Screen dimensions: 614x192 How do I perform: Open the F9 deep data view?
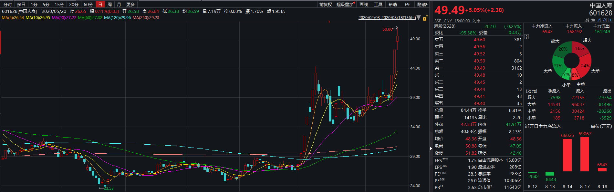[407, 5]
